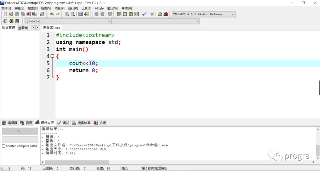This screenshot has width=320, height=171.
Task: Click the New file toolbar icon
Action: [x=6, y=14]
